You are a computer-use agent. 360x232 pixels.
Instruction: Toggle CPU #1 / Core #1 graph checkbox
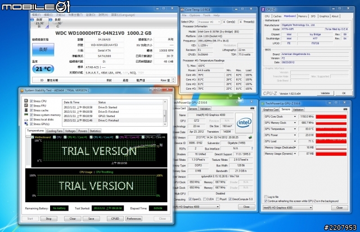(x=65, y=137)
